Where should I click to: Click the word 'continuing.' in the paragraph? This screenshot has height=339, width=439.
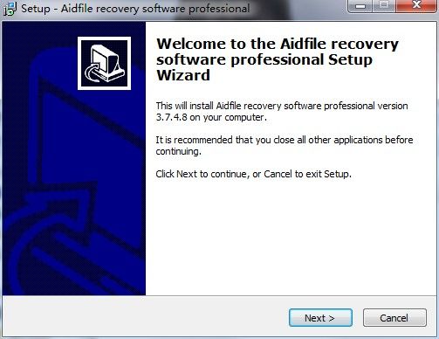point(178,151)
